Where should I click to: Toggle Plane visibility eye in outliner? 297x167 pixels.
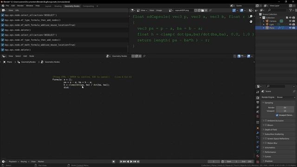(290, 28)
